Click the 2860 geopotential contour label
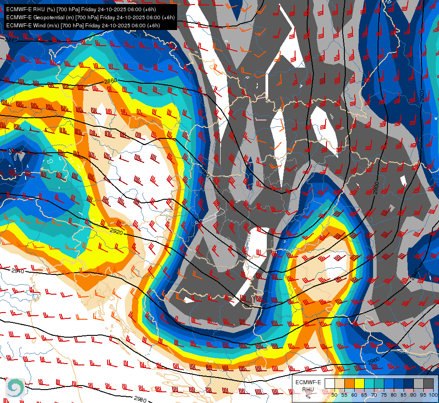 pyautogui.click(x=111, y=81)
